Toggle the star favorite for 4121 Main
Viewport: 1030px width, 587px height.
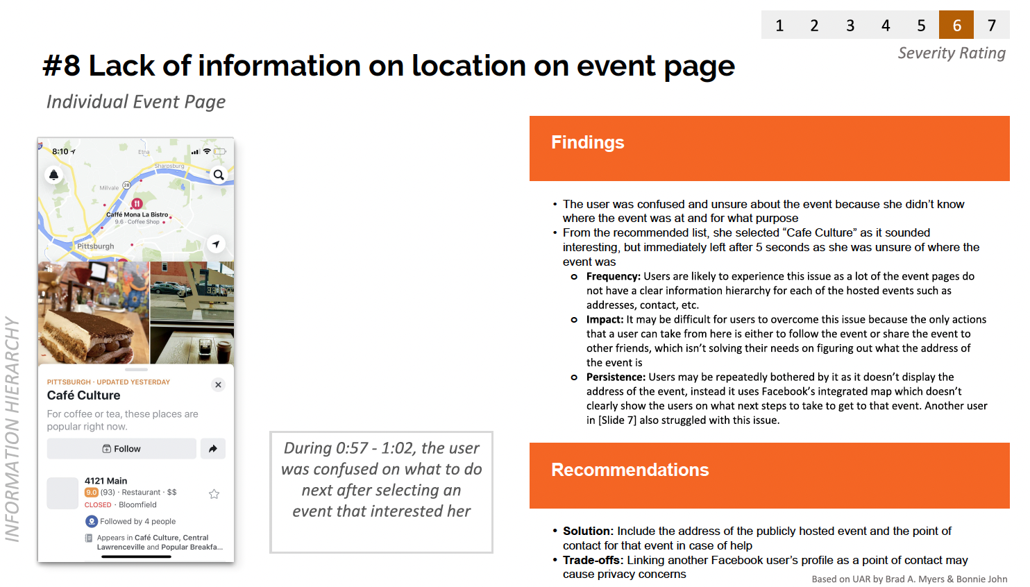tap(214, 494)
